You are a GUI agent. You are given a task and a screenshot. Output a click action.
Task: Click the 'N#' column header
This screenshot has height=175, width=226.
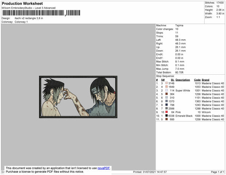[163, 80]
